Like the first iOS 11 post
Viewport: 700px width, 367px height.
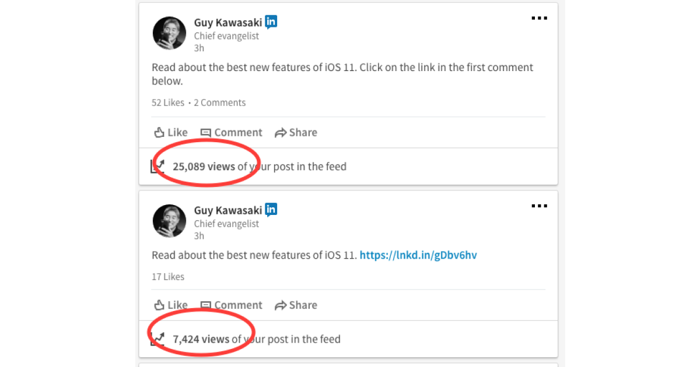170,133
